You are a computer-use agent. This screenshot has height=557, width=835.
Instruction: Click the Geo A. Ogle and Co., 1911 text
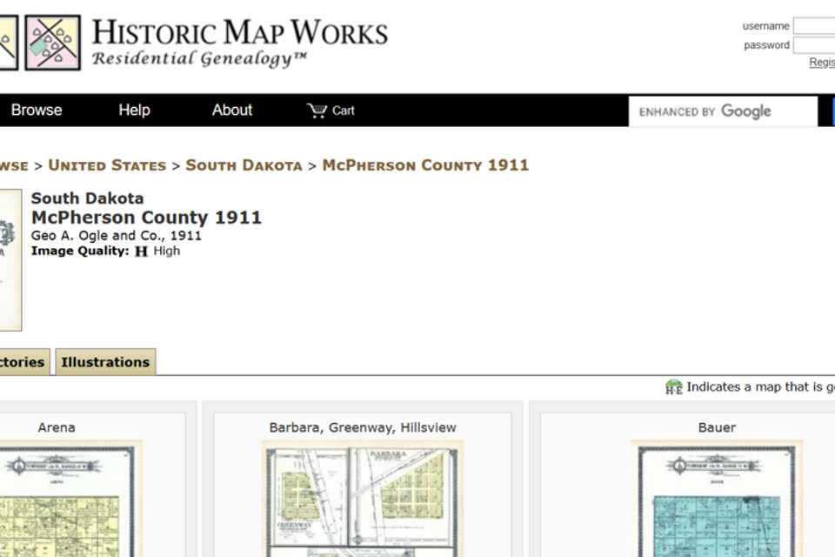tap(116, 236)
